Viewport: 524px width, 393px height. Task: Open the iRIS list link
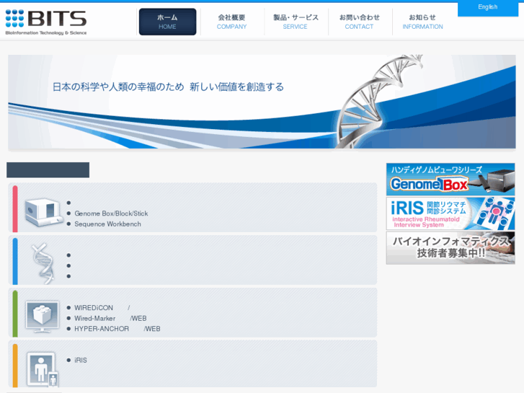click(x=81, y=361)
